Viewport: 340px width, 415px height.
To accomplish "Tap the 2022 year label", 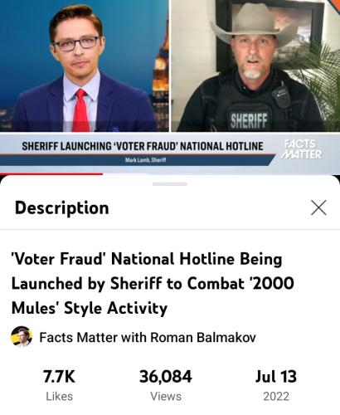I will click(276, 396).
